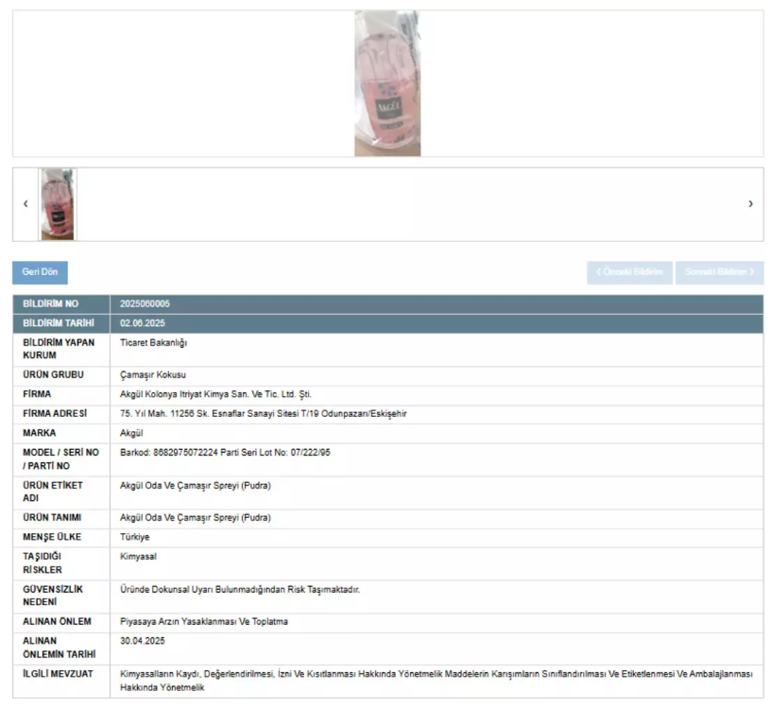Click the Marka value Akgül
The width and height of the screenshot is (771, 708).
click(x=131, y=433)
